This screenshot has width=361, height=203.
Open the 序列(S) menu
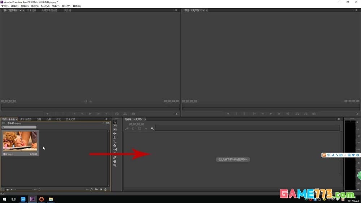[35, 6]
